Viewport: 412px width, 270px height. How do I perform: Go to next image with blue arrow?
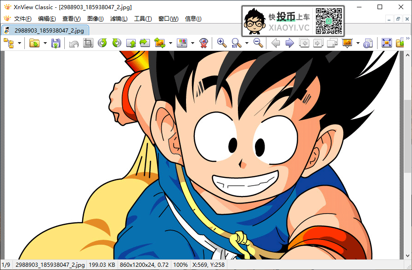289,43
